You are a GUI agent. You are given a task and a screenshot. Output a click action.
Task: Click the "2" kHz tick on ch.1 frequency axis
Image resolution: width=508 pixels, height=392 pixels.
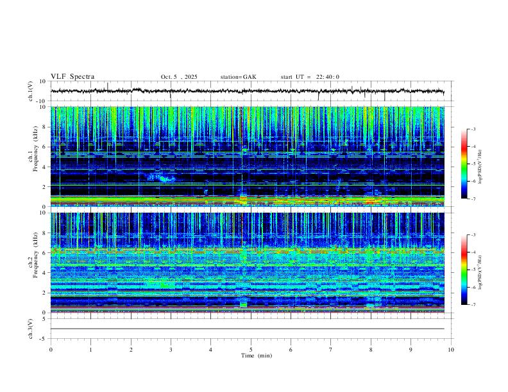point(44,187)
